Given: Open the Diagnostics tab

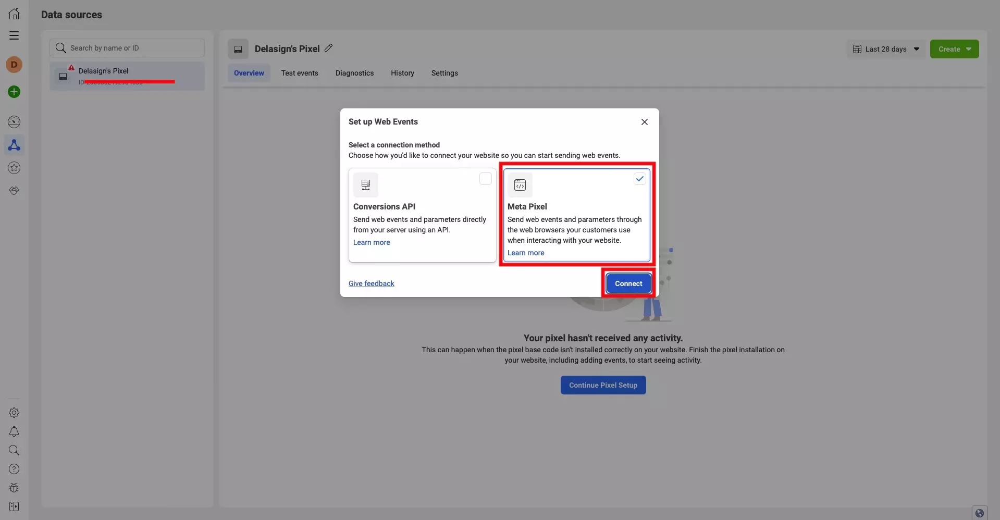Looking at the screenshot, I should pos(354,73).
